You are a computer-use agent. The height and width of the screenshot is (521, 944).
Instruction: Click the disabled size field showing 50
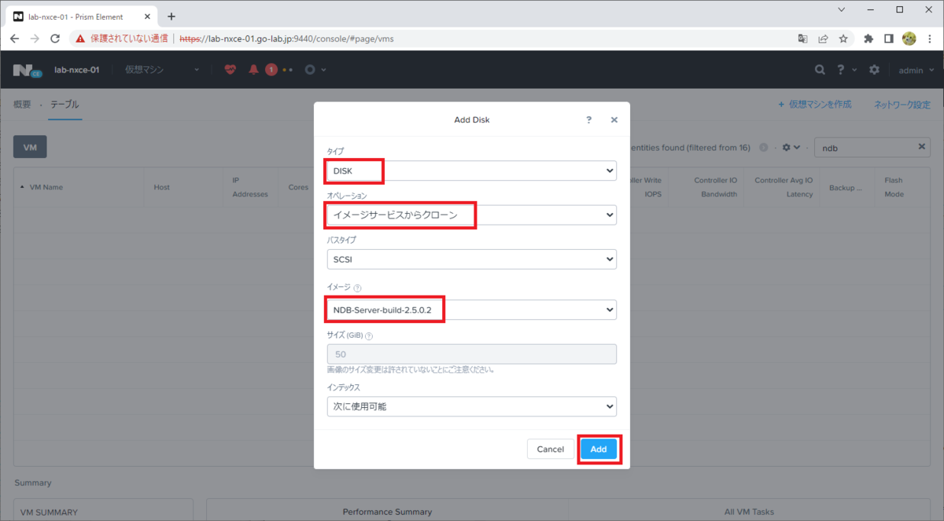point(471,354)
